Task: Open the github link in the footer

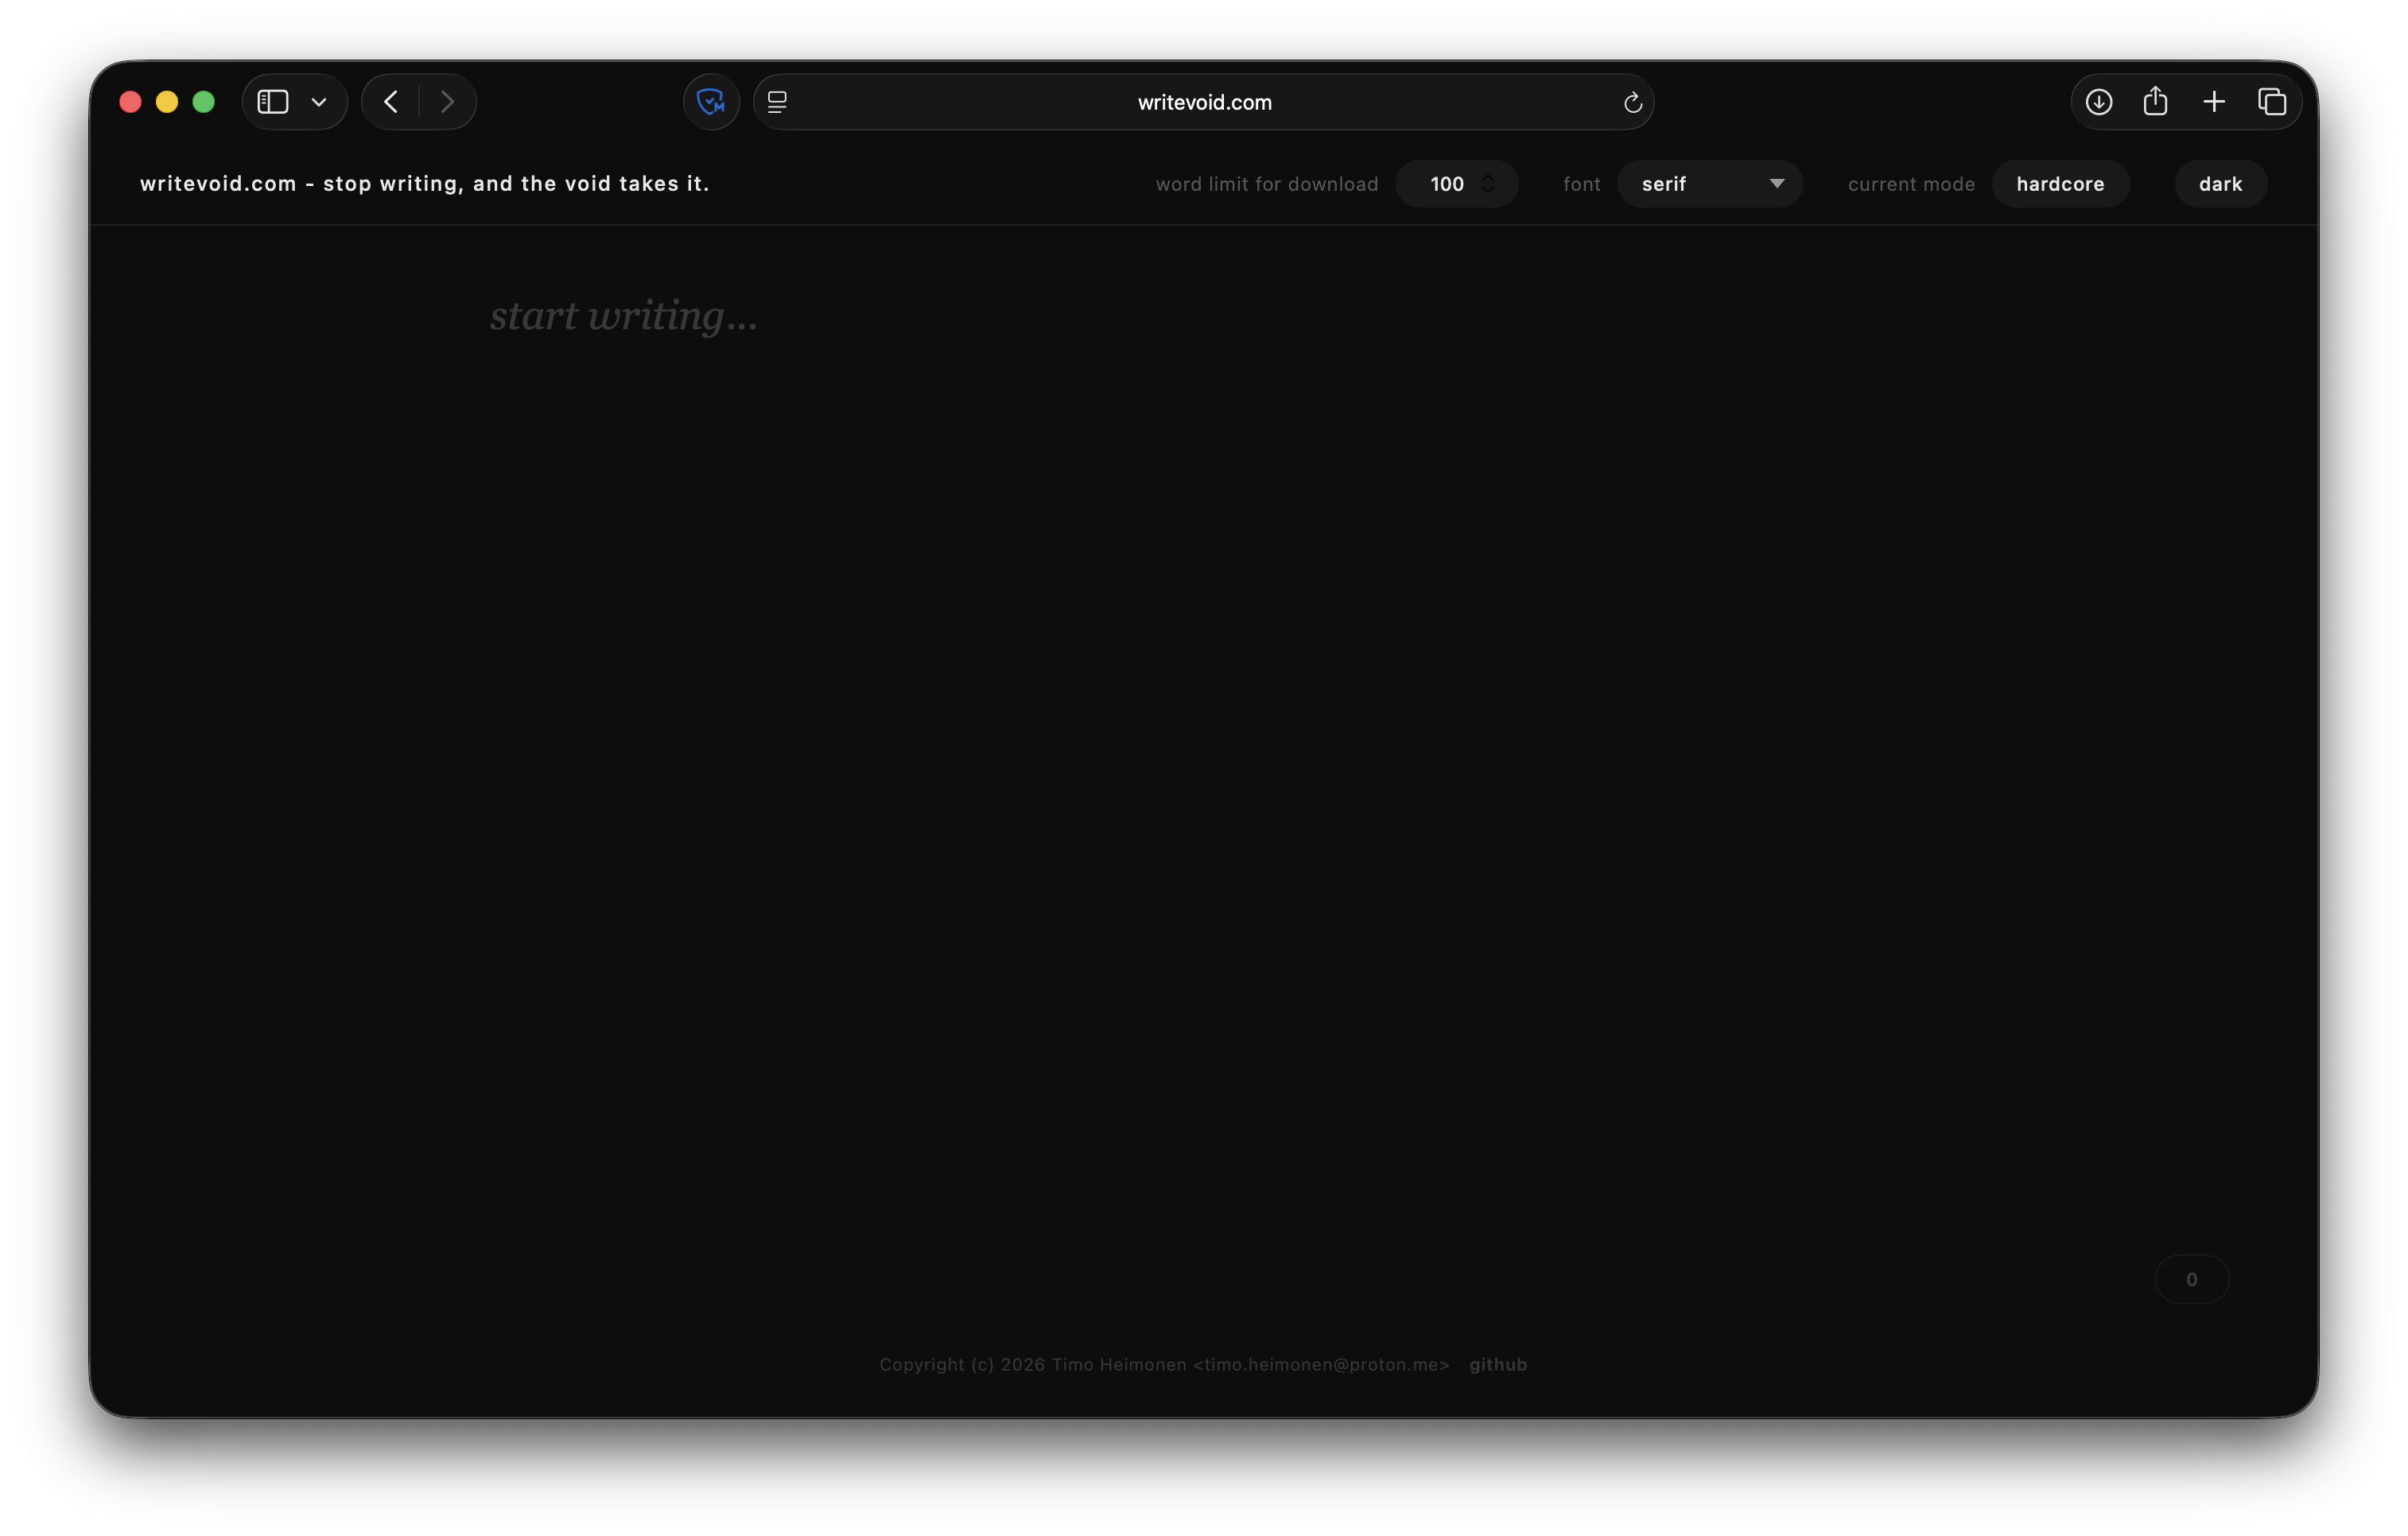Action: pos(1497,1364)
